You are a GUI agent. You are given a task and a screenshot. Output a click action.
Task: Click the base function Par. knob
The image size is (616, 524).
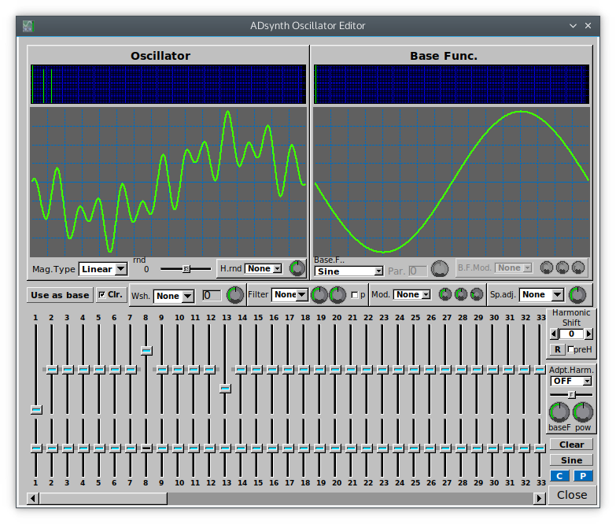440,269
